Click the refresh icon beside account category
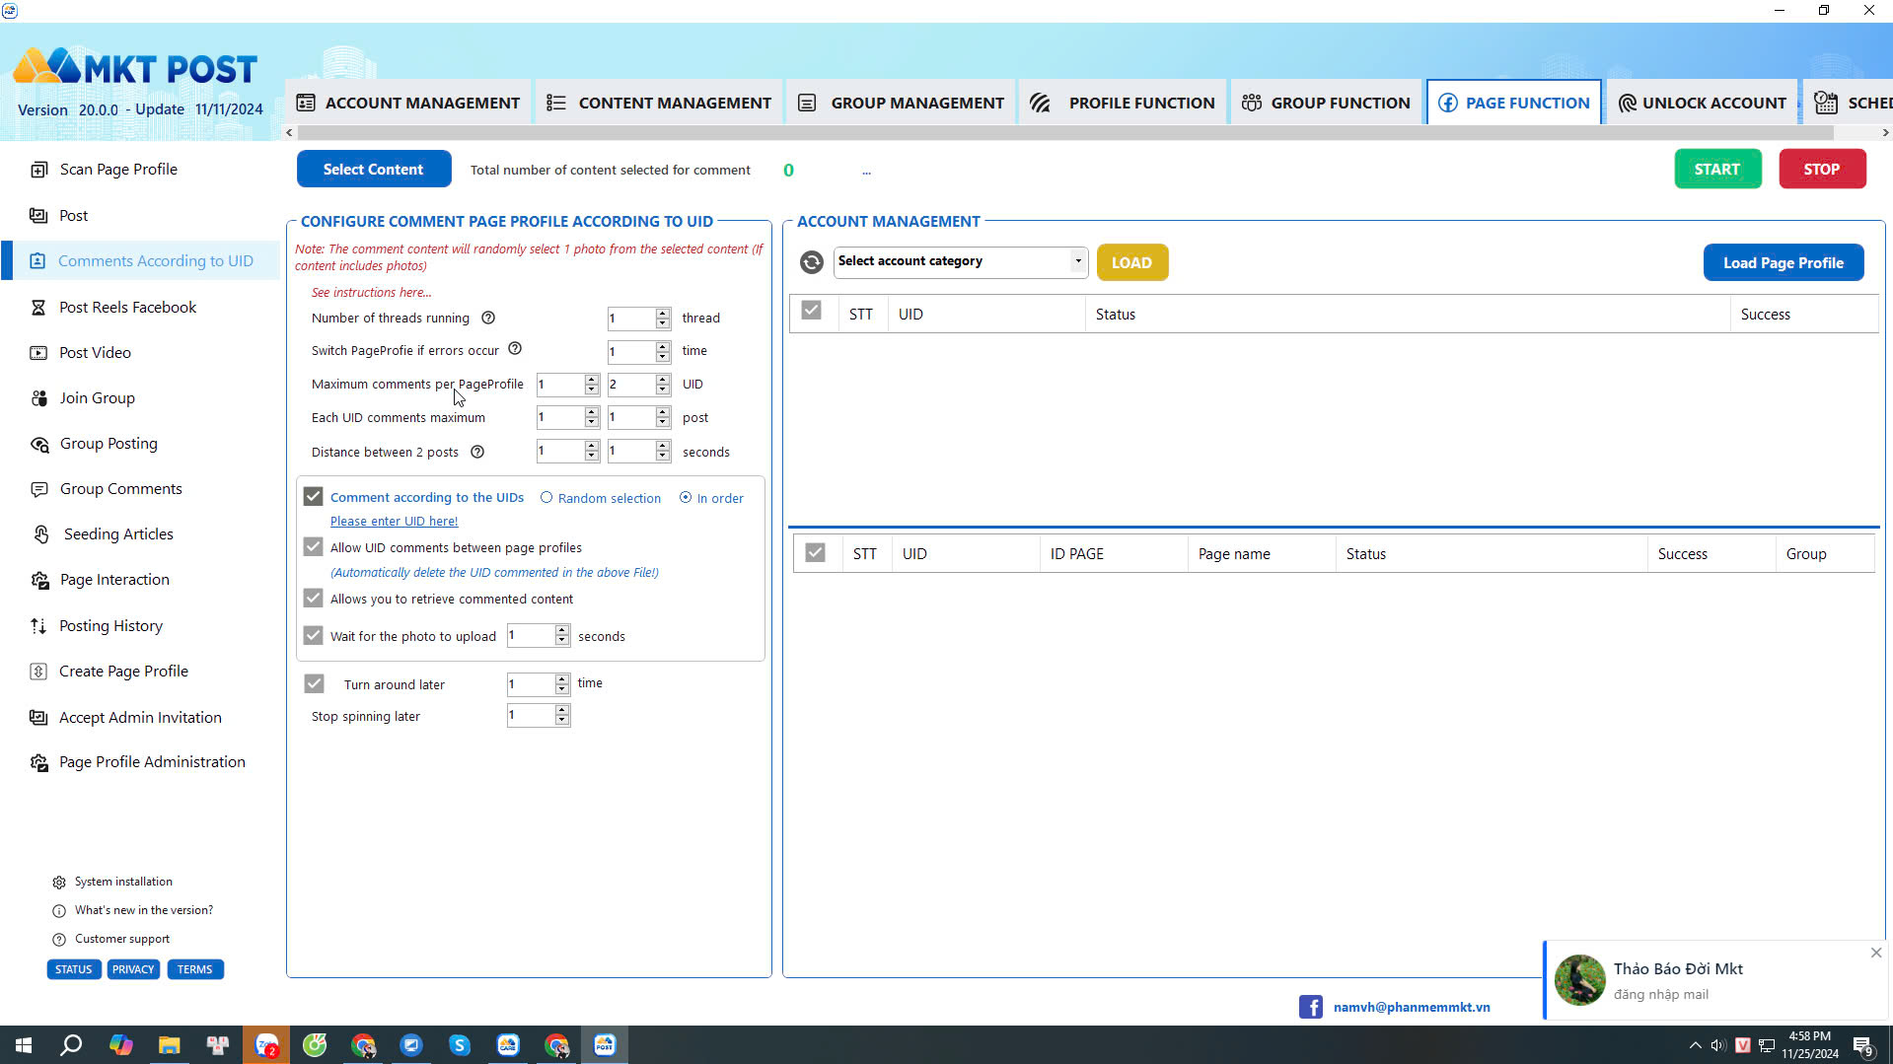1893x1064 pixels. coord(811,262)
